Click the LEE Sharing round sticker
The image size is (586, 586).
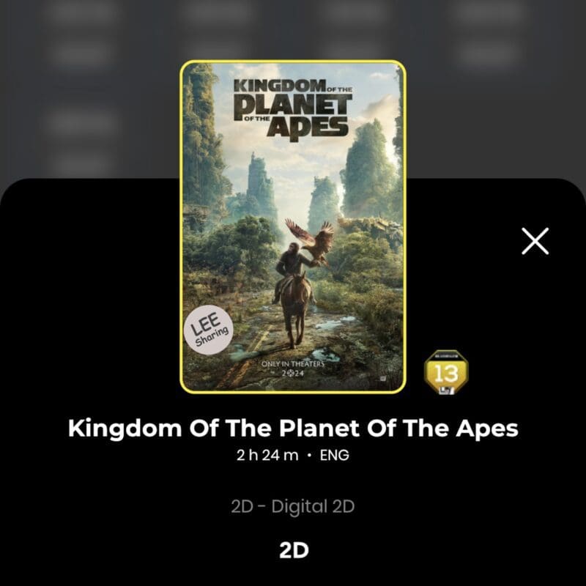(x=209, y=330)
